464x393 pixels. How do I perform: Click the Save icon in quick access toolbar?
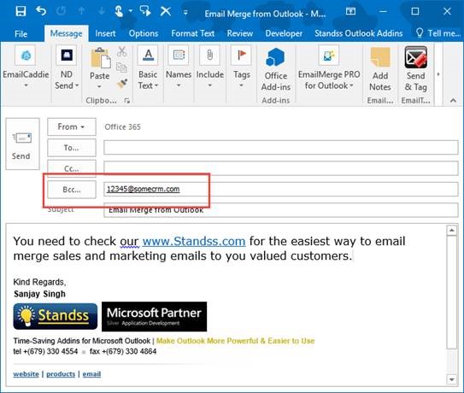(x=21, y=11)
